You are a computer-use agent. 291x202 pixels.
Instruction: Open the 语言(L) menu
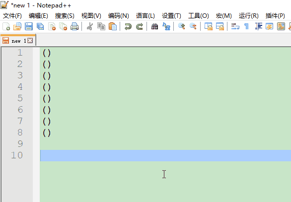click(145, 16)
